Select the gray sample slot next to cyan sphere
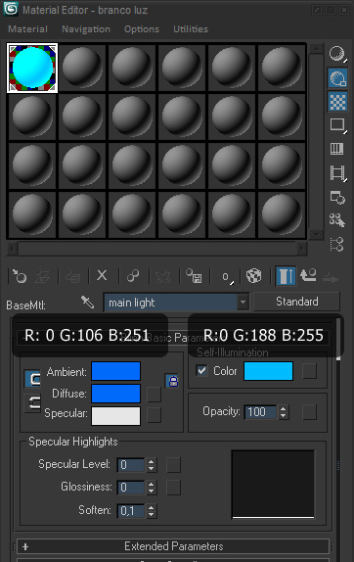 click(x=82, y=68)
